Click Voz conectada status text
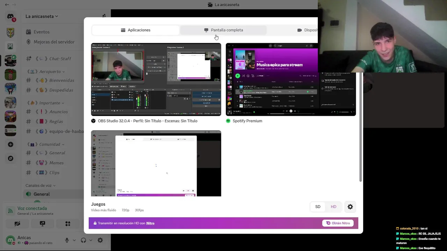The image size is (447, 251). pyautogui.click(x=32, y=208)
